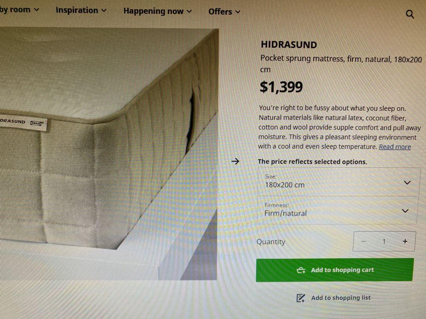Expand the 'by room' chevron
Screen dimensions: 426x319
(36, 9)
